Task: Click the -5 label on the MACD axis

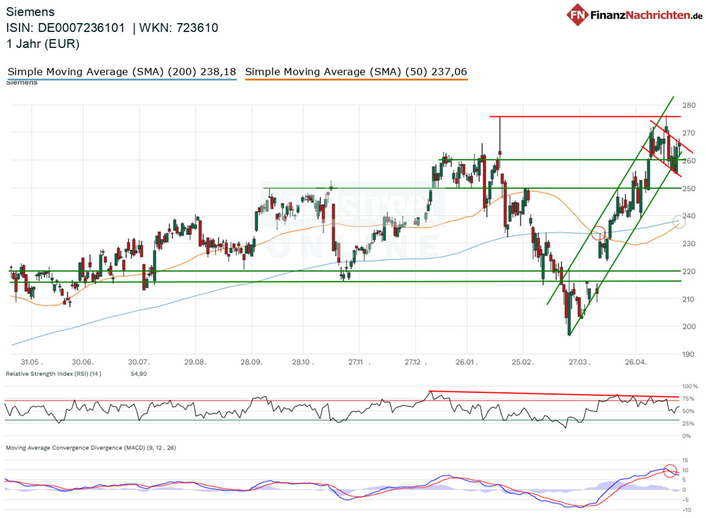Action: (x=686, y=500)
